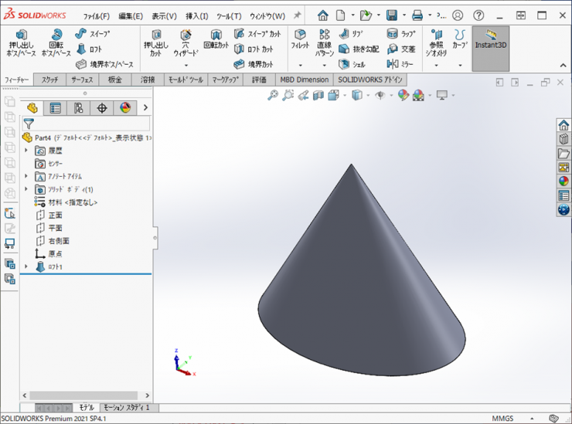Toggle Instant3D mode
572x424 pixels.
click(x=490, y=40)
